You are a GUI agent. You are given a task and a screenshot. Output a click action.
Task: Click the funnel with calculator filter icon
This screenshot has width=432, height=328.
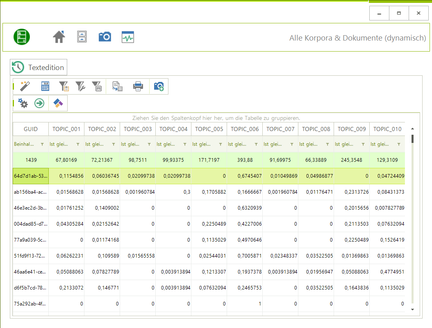(x=97, y=86)
